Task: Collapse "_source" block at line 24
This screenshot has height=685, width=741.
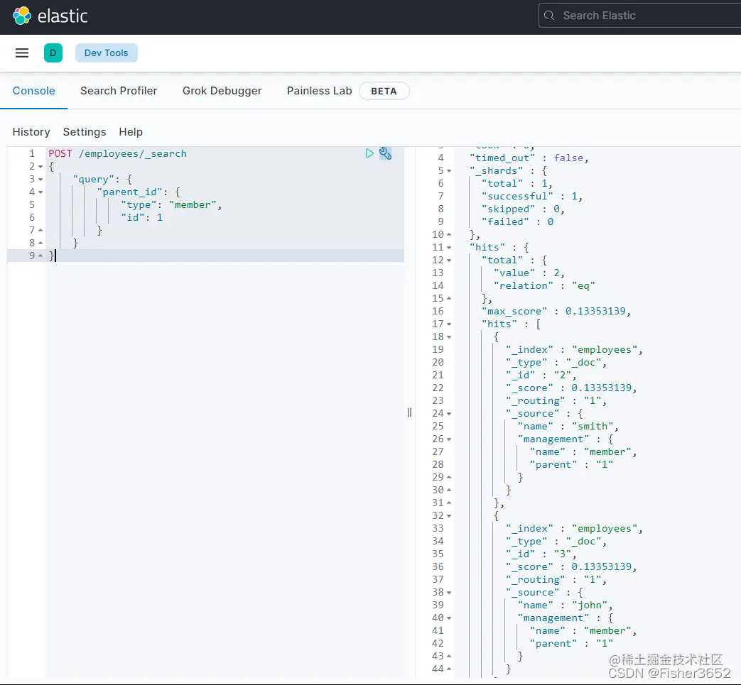Action: (449, 414)
